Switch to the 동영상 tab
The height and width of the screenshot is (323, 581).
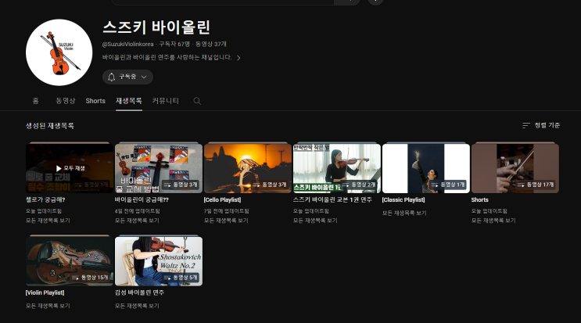(66, 101)
